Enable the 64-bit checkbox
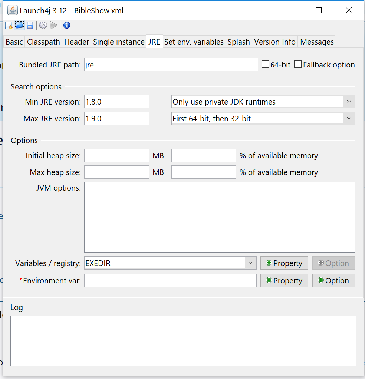The width and height of the screenshot is (365, 379). pos(265,65)
